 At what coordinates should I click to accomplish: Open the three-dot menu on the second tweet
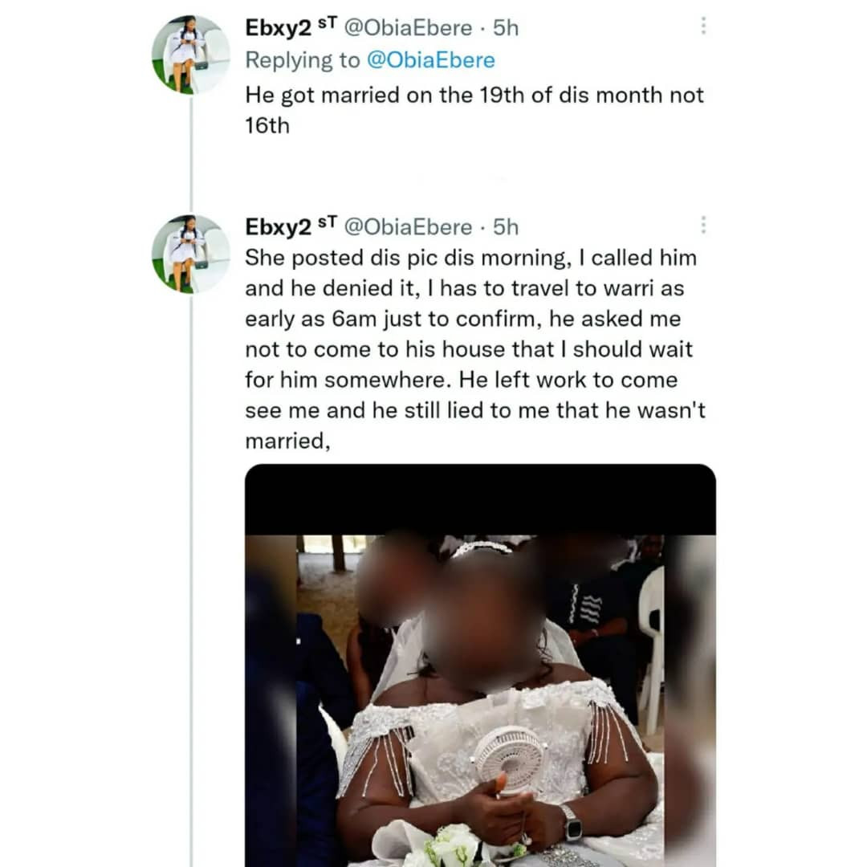coord(703,225)
